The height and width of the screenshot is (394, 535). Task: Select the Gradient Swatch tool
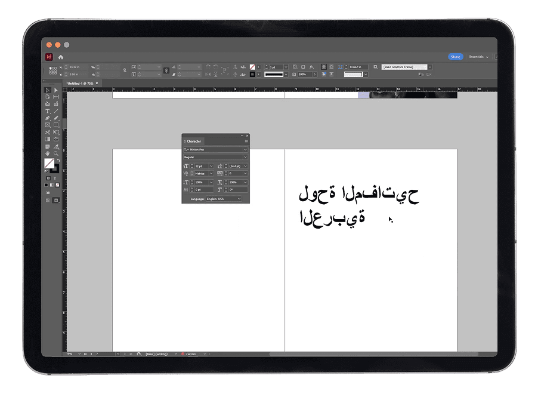[48, 139]
